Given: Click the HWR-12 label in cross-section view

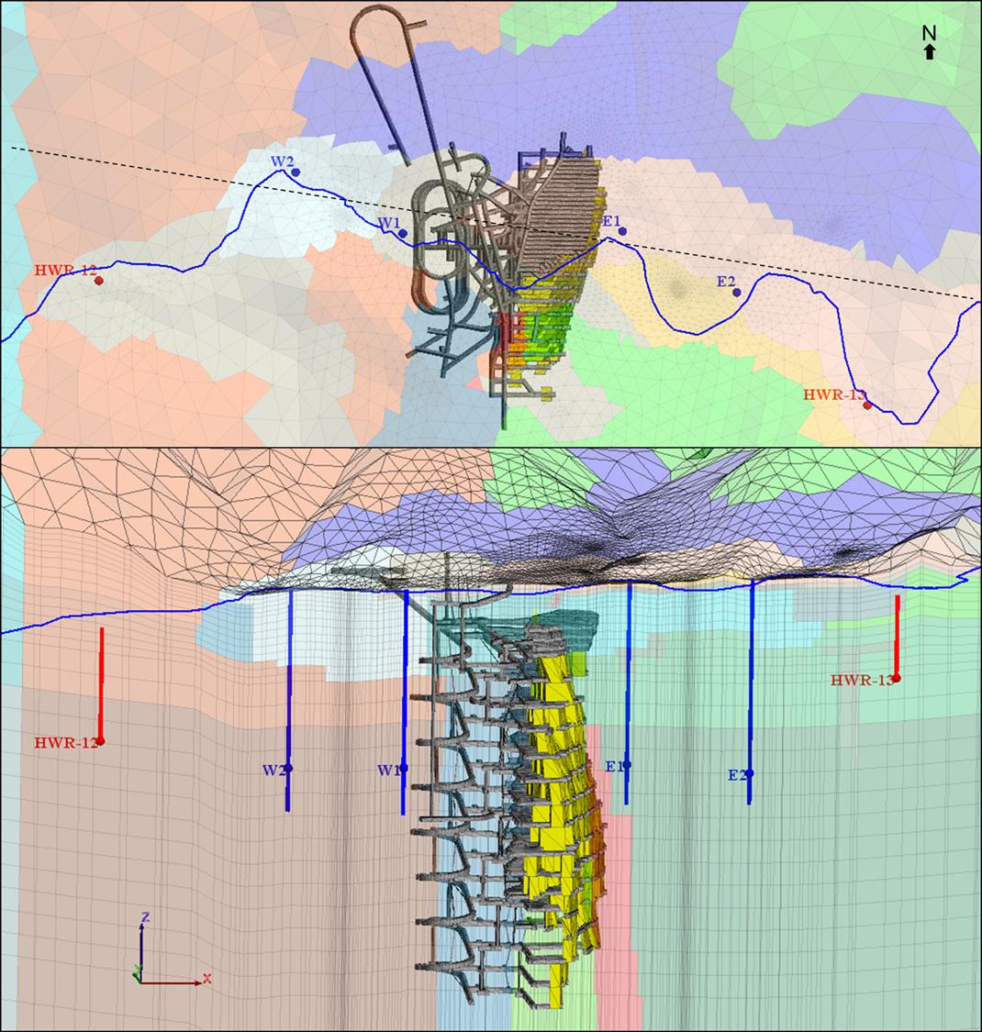Looking at the screenshot, I should point(65,742).
